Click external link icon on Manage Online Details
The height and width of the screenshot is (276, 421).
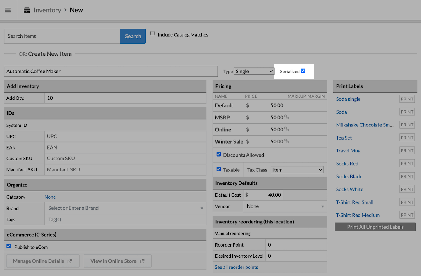70,261
